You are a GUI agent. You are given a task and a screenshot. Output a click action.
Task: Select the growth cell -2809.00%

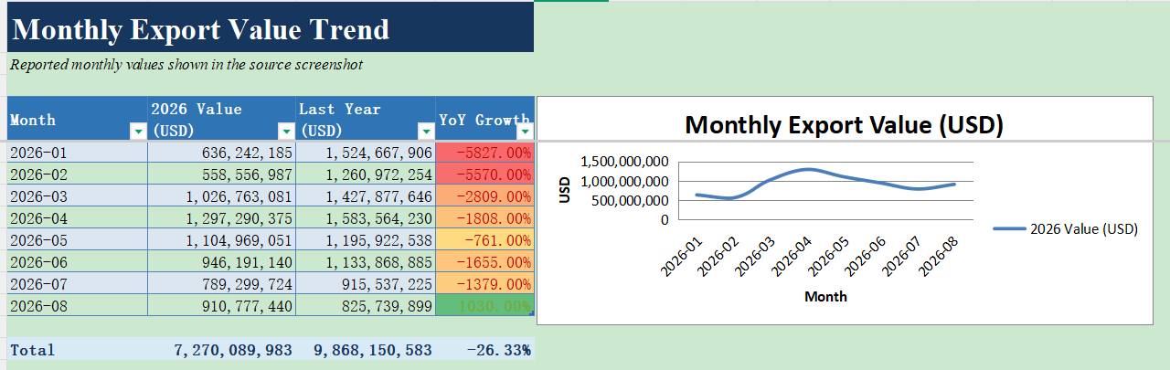tap(485, 196)
